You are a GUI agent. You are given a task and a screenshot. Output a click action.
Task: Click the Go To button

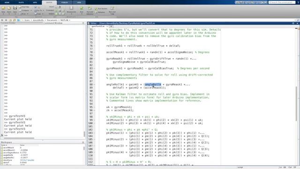(38, 10)
